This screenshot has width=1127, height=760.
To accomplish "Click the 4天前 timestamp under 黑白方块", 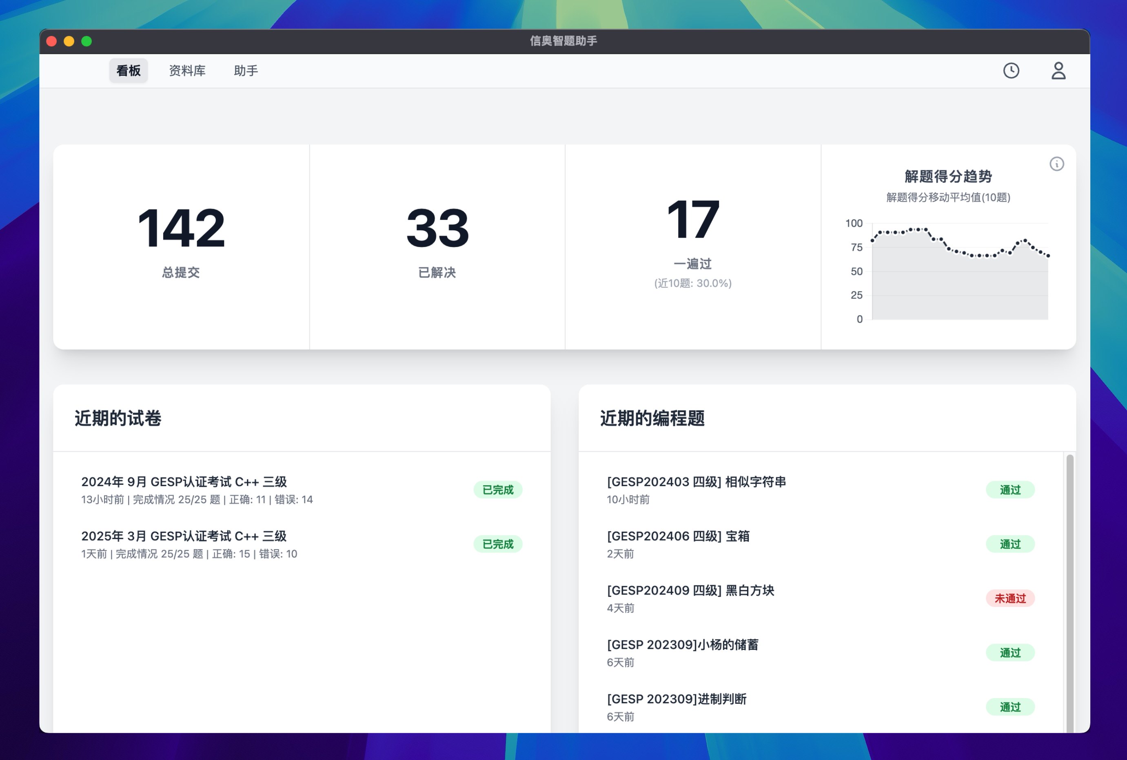I will pos(620,608).
